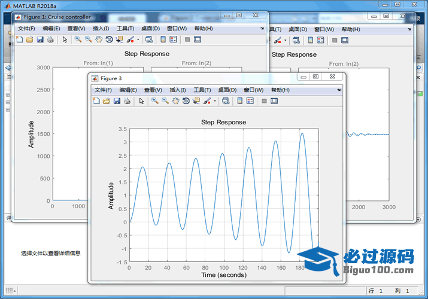Image resolution: width=428 pixels, height=299 pixels.
Task: Open 编辑(E) menu in Figure 3
Action: coord(128,90)
